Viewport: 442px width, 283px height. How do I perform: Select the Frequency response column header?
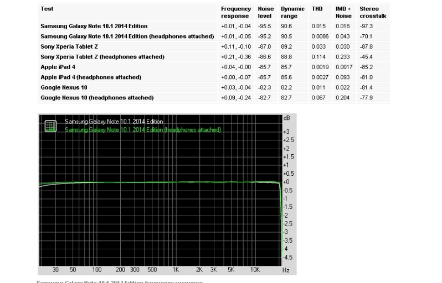[x=235, y=12]
